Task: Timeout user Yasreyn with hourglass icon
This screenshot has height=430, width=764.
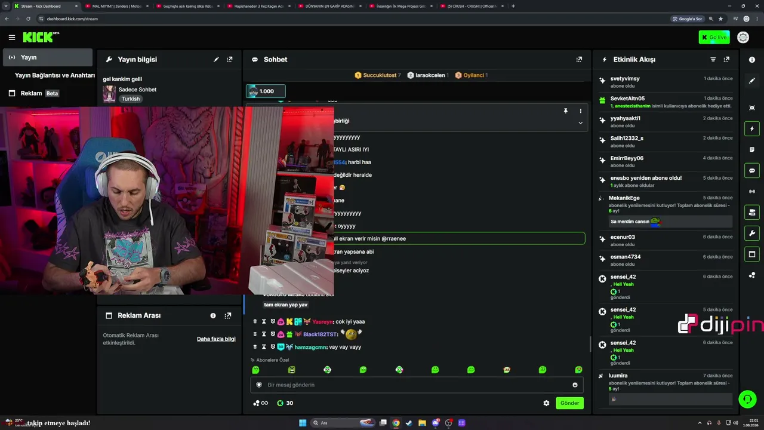Action: [264, 321]
